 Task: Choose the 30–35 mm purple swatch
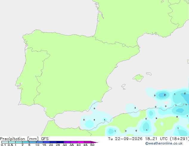67,142
